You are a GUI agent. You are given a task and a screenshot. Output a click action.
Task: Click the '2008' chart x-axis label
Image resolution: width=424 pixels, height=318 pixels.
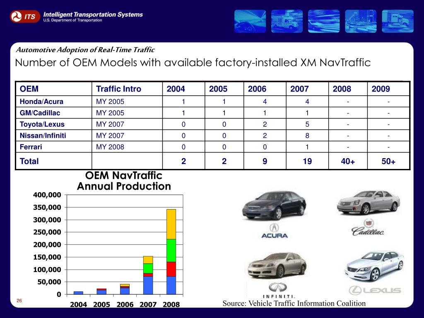coord(171,304)
